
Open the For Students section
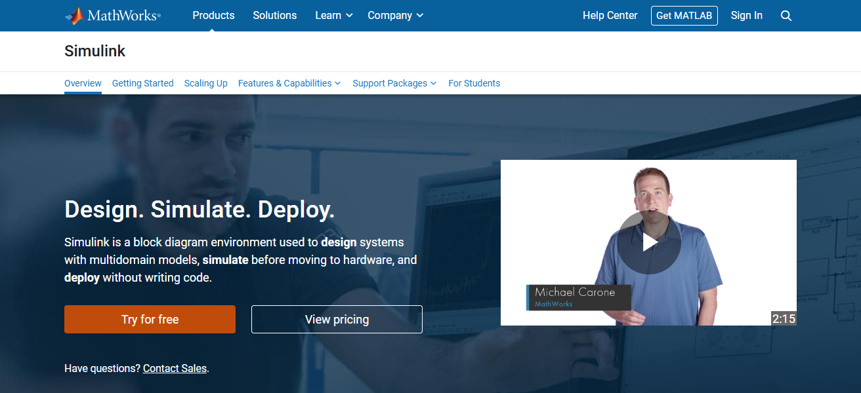tap(474, 83)
